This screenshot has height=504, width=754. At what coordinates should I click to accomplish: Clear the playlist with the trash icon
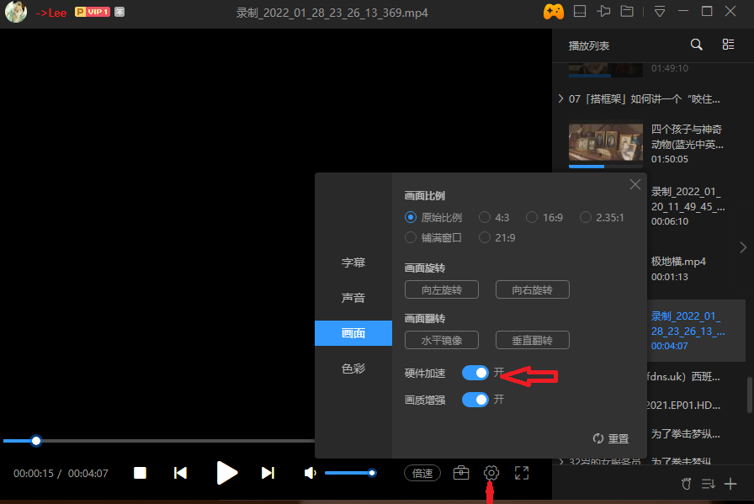686,484
